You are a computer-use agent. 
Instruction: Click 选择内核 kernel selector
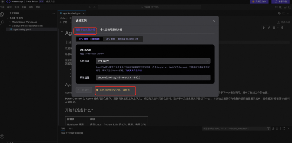click(283, 22)
